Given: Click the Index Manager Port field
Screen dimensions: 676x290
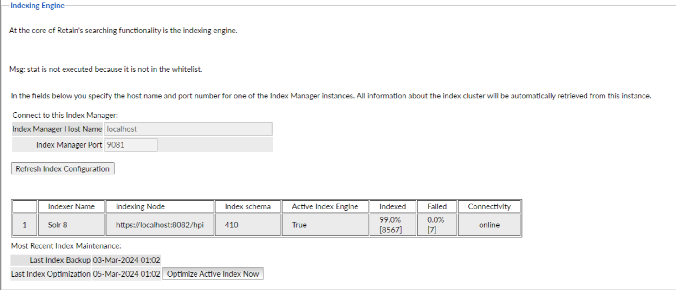Looking at the screenshot, I should point(130,145).
